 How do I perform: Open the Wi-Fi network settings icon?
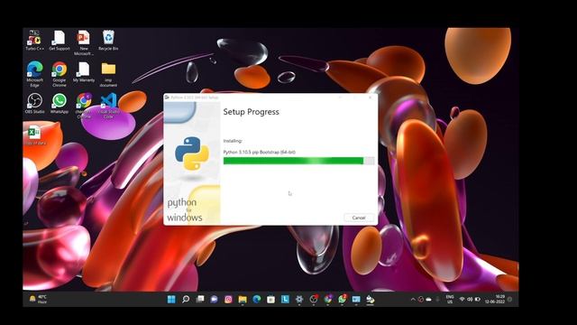click(463, 299)
